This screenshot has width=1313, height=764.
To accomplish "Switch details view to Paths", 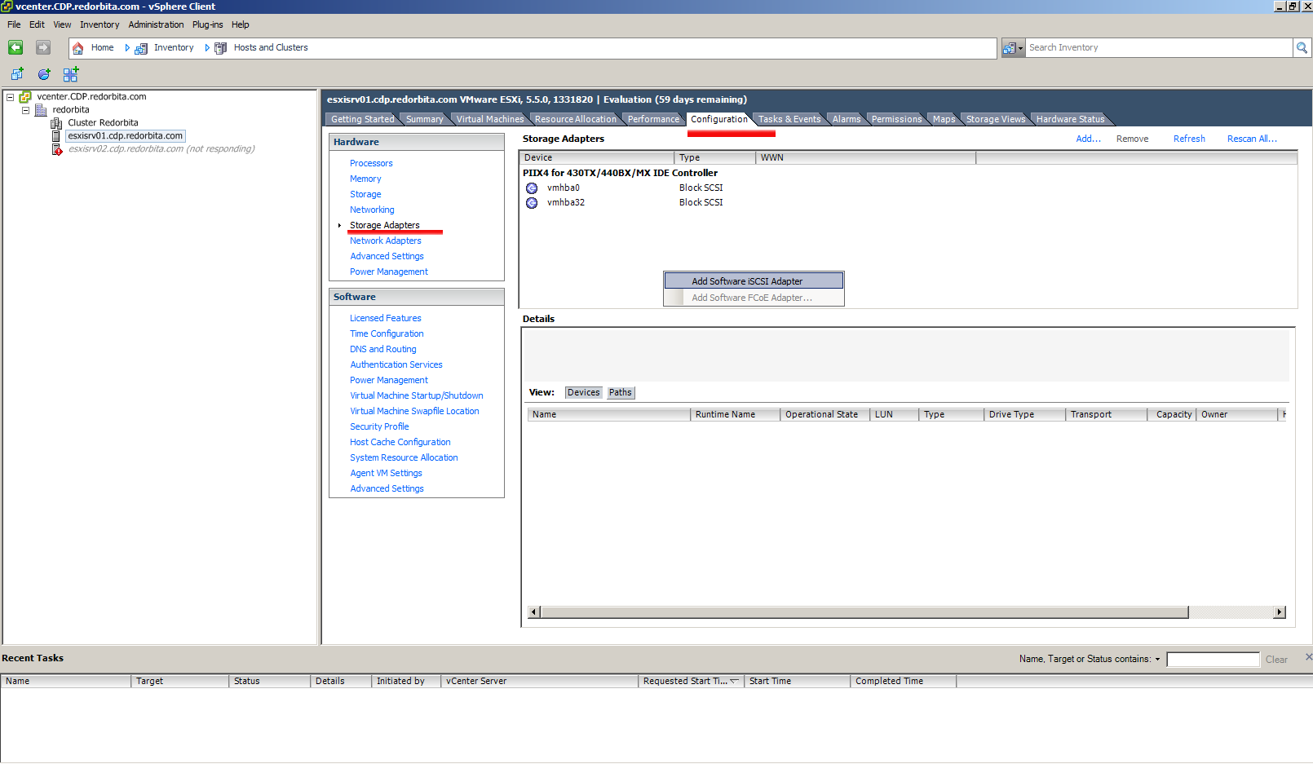I will click(x=620, y=393).
